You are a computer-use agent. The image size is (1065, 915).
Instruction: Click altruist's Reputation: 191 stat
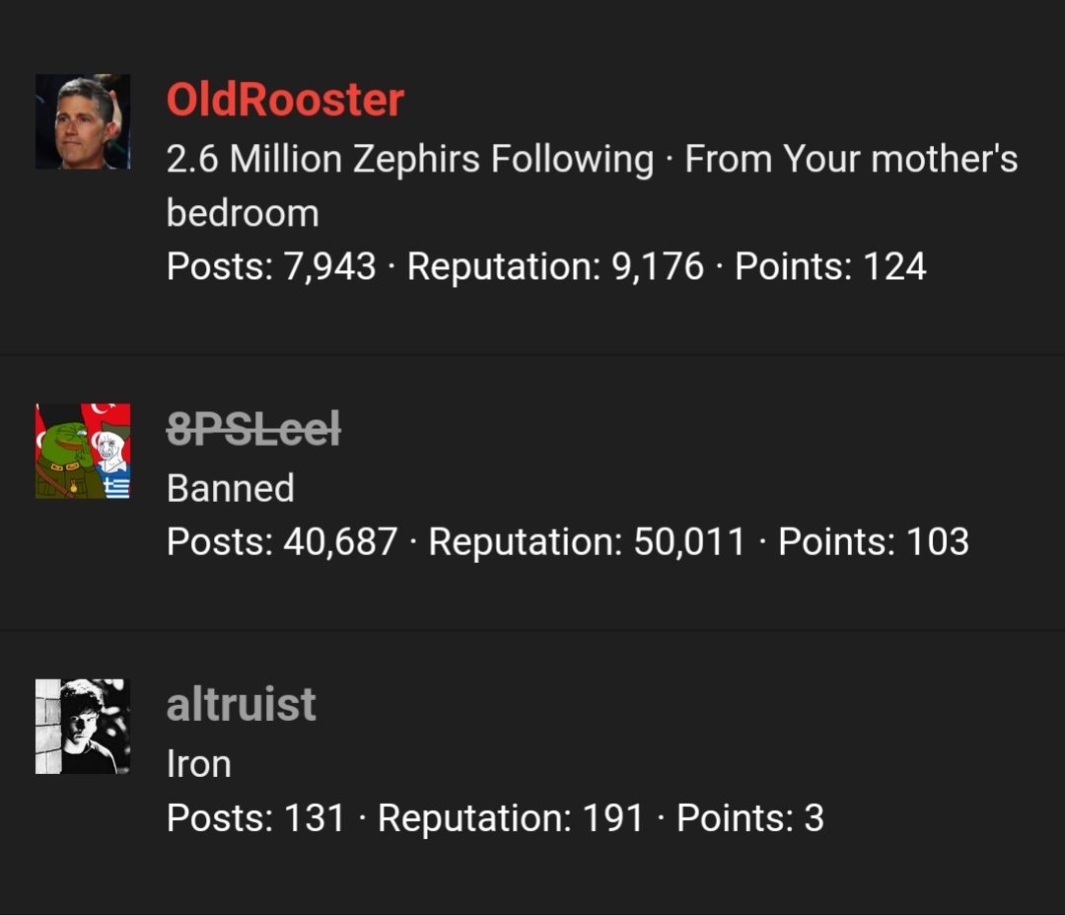pyautogui.click(x=510, y=817)
